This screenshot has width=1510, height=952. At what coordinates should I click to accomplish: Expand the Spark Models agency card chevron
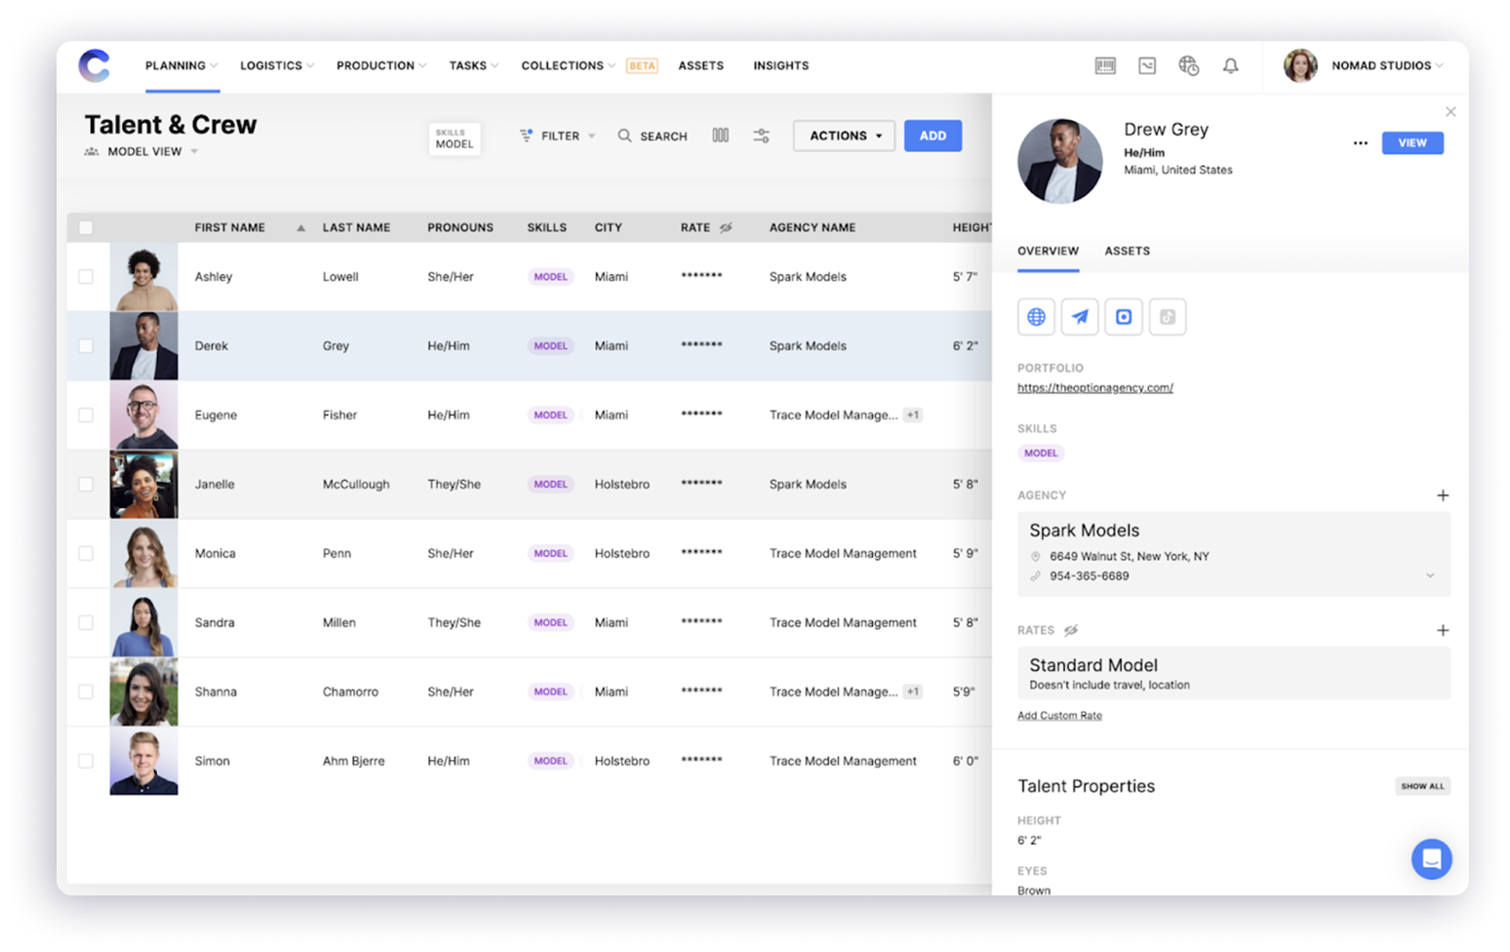[1430, 575]
